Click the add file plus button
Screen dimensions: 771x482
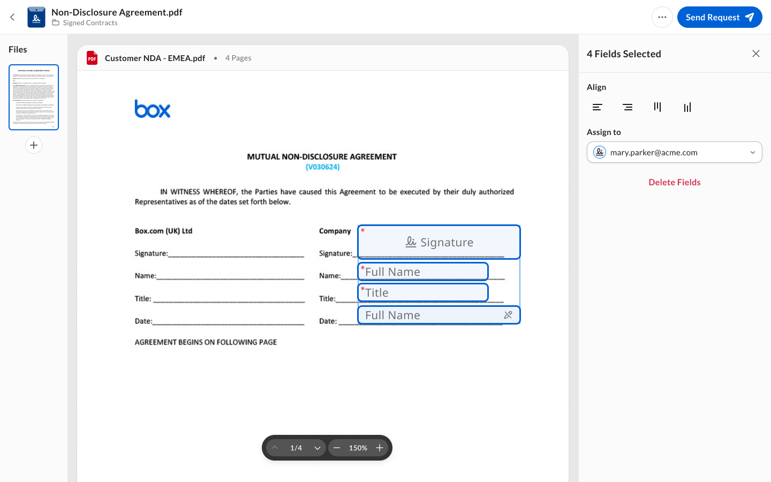click(x=34, y=145)
